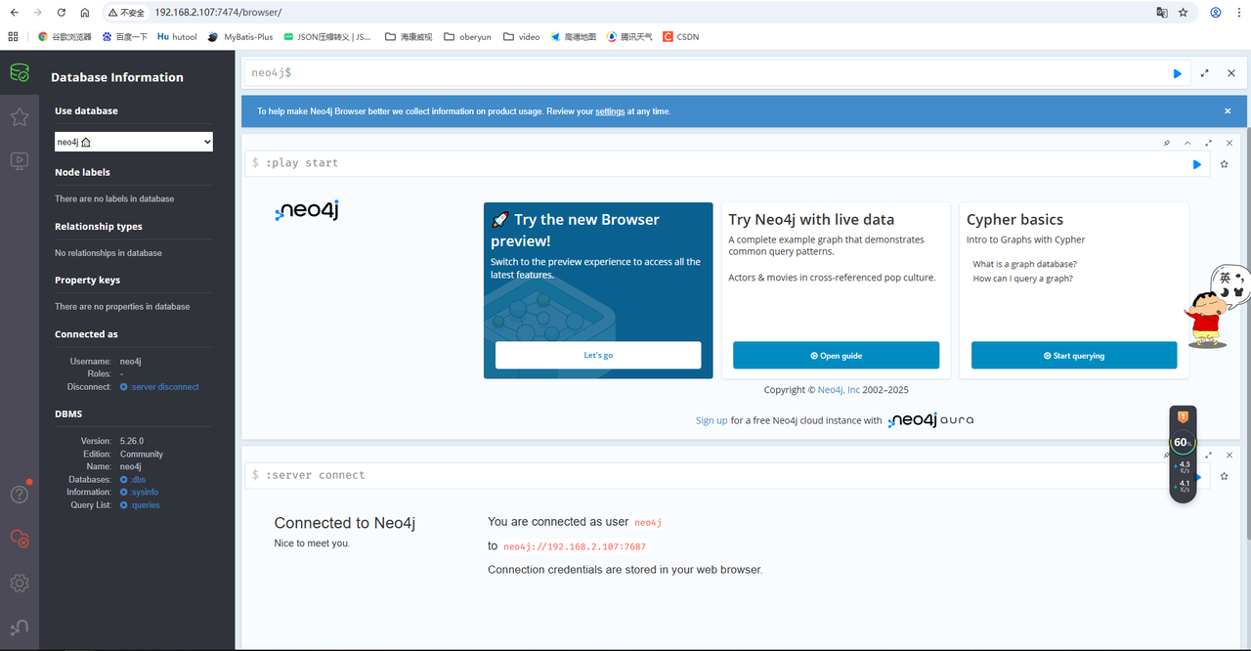Image resolution: width=1251 pixels, height=651 pixels.
Task: Open the oberyun bookmark folder
Action: [468, 36]
